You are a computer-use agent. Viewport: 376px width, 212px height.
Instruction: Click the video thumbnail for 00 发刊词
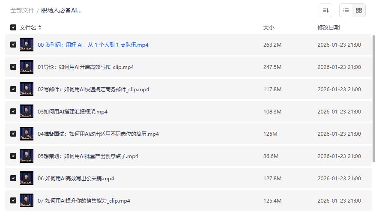coord(27,45)
